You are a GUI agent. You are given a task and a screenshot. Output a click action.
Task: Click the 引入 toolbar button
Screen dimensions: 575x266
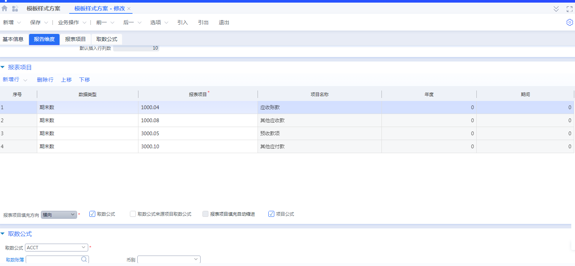coord(182,22)
